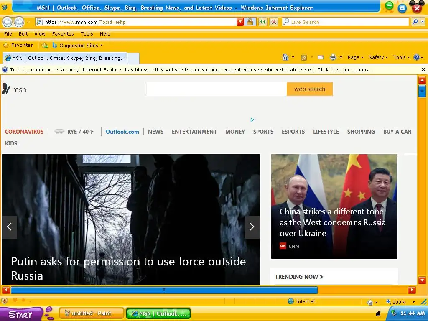This screenshot has width=428, height=321.
Task: Open the ESPORTS navigation link
Action: click(293, 132)
